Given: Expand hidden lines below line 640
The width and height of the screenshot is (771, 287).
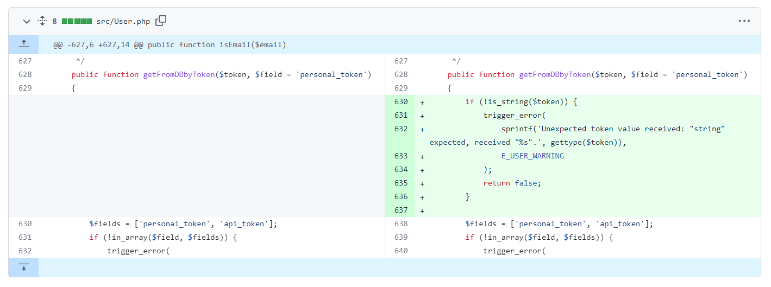Looking at the screenshot, I should [23, 267].
